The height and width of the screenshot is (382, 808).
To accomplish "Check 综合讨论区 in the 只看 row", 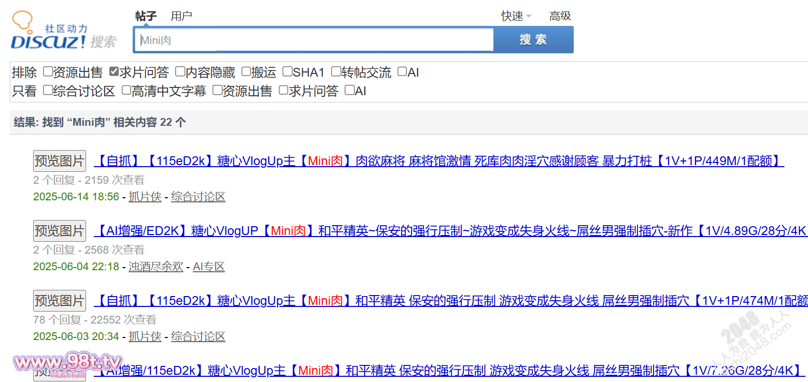I will pyautogui.click(x=48, y=91).
